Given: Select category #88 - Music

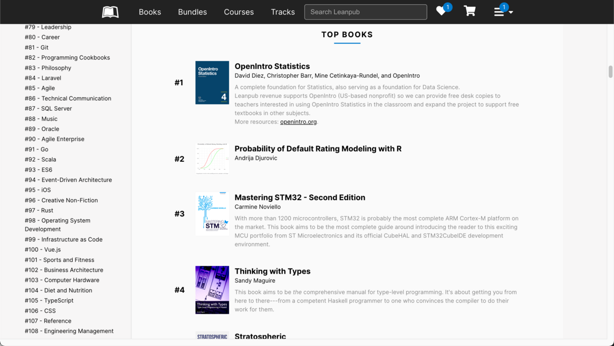Looking at the screenshot, I should click(41, 119).
